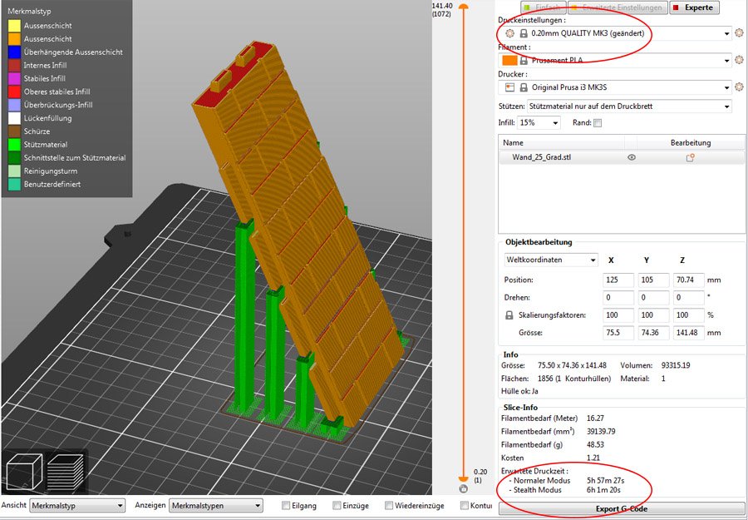Image resolution: width=748 pixels, height=520 pixels.
Task: Tick the Wiedereinzüge checkbox
Action: [x=387, y=505]
